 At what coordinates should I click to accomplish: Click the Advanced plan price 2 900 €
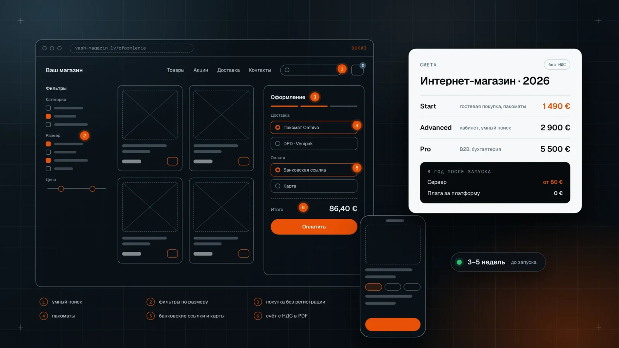click(x=555, y=128)
